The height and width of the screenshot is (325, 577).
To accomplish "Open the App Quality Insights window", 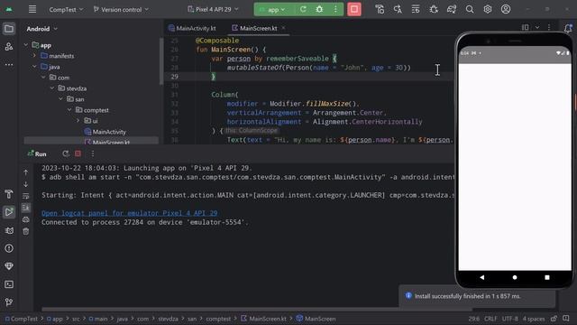I will [9, 266].
